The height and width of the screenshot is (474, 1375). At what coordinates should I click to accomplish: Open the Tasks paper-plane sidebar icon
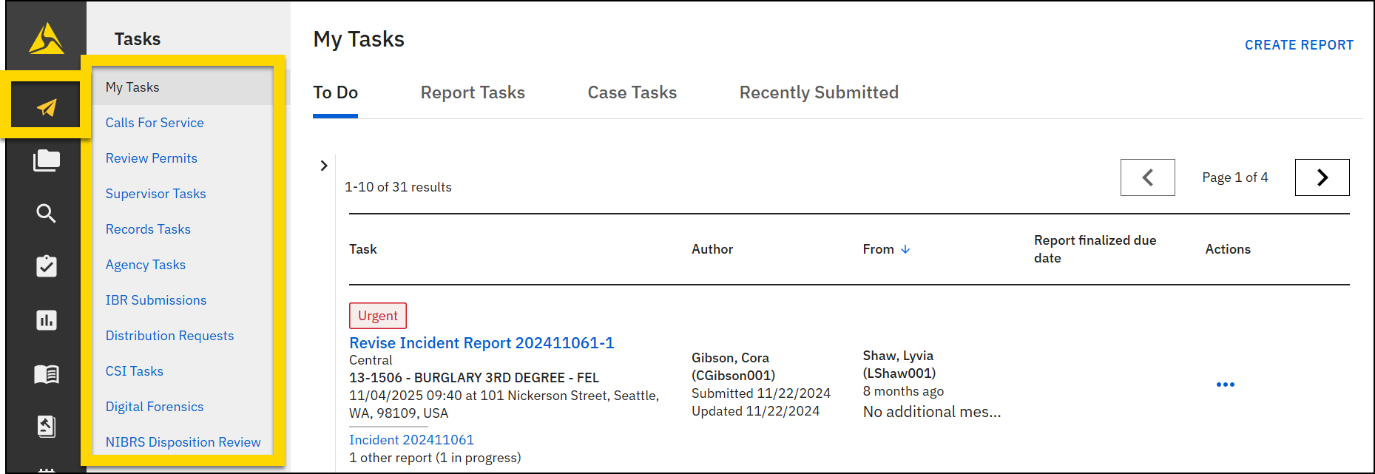pyautogui.click(x=47, y=108)
